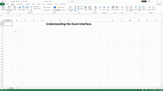This screenshot has width=163, height=91.
Task: Switch to the View tab
Action: coord(44,4)
